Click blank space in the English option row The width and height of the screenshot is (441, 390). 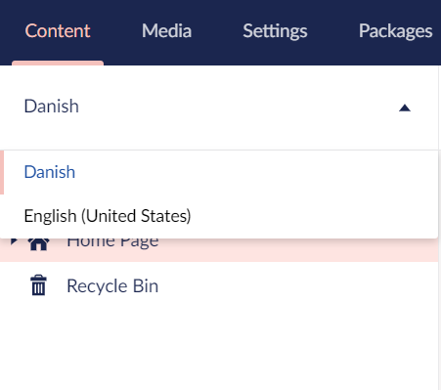point(310,216)
